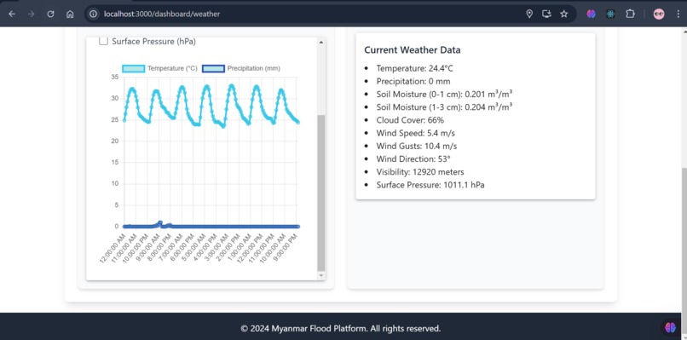Viewport: 687px width, 340px height.
Task: Select the Soil Moisture (0-1 cm) entry
Action: tap(445, 95)
